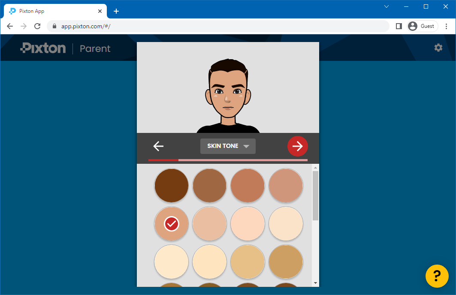The image size is (456, 295).
Task: Advance with the red circular arrow
Action: pyautogui.click(x=297, y=146)
